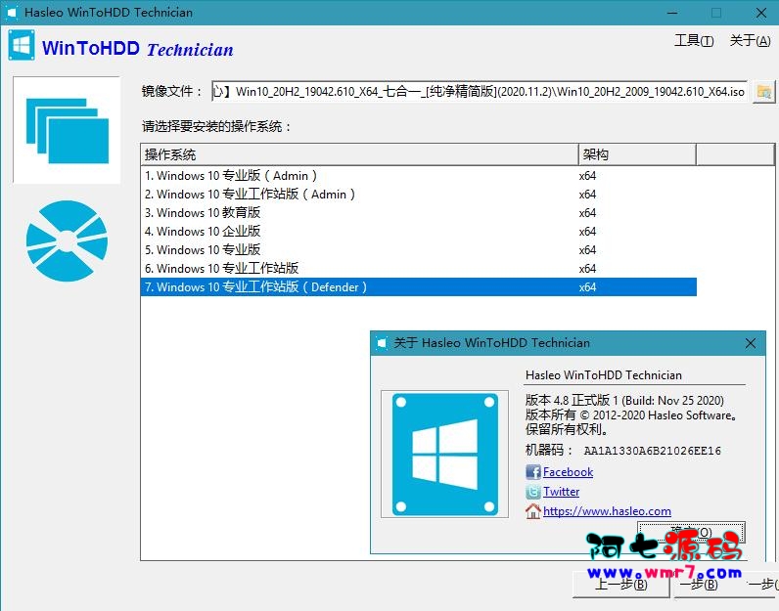Select 1. Windows 10 专业版 (Admin)
Image resolution: width=779 pixels, height=611 pixels.
(x=418, y=176)
